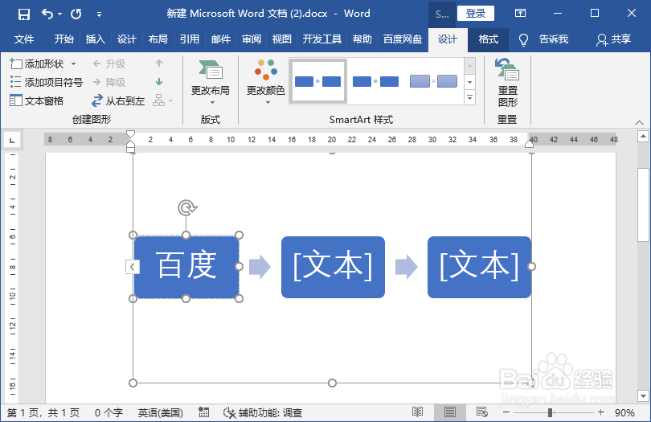Open the organization chart layout dropdown
The image size is (651, 422).
click(162, 100)
